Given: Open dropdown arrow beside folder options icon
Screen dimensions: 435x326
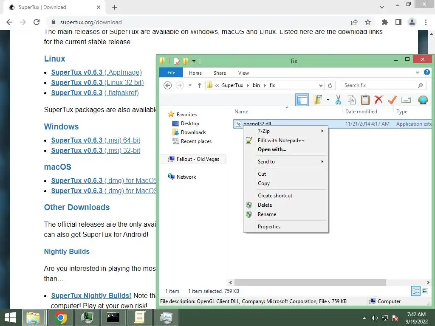Looking at the screenshot, I should [328, 100].
